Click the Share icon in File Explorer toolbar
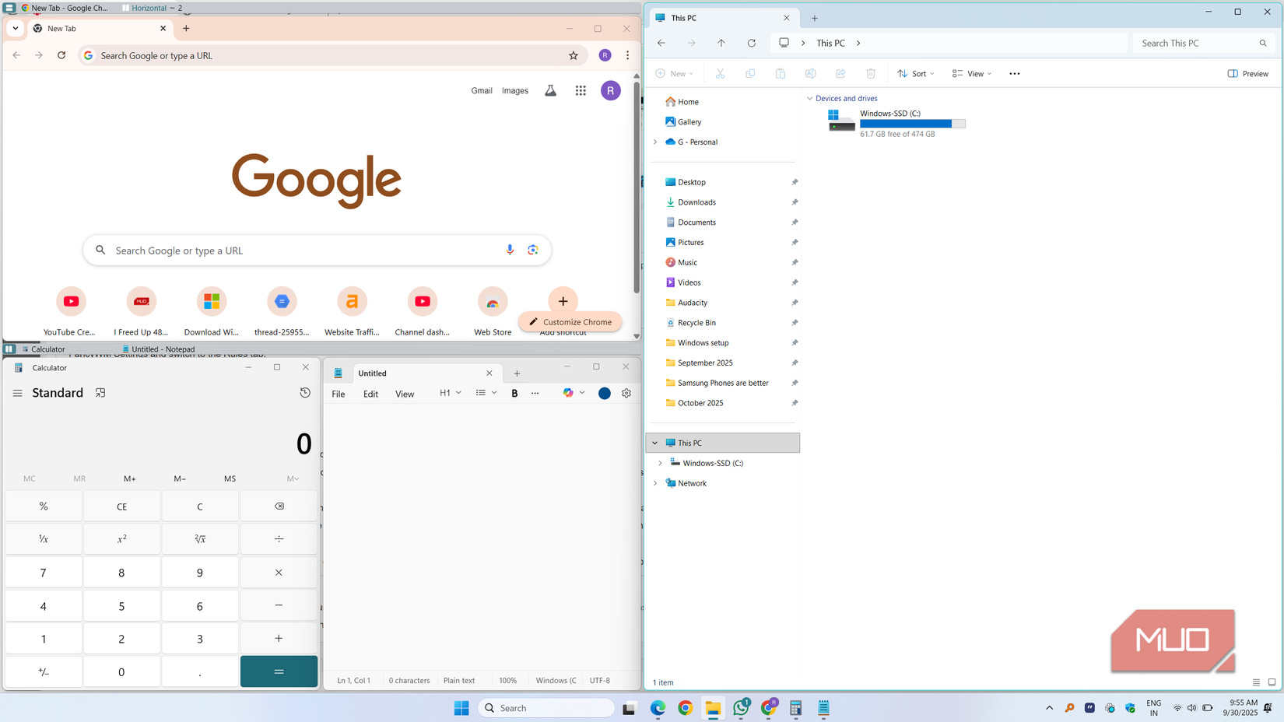The height and width of the screenshot is (722, 1284). pos(840,73)
